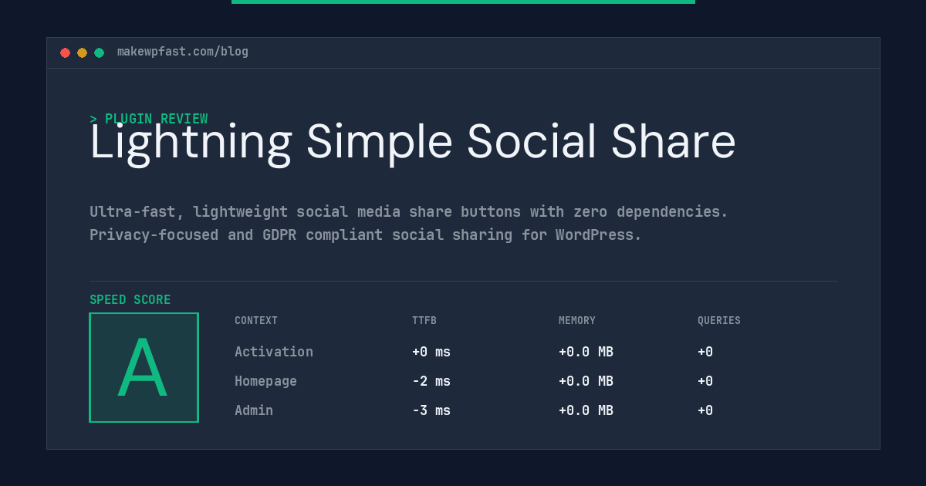Click the Admin memory value '+0.0 MB'

(x=586, y=410)
